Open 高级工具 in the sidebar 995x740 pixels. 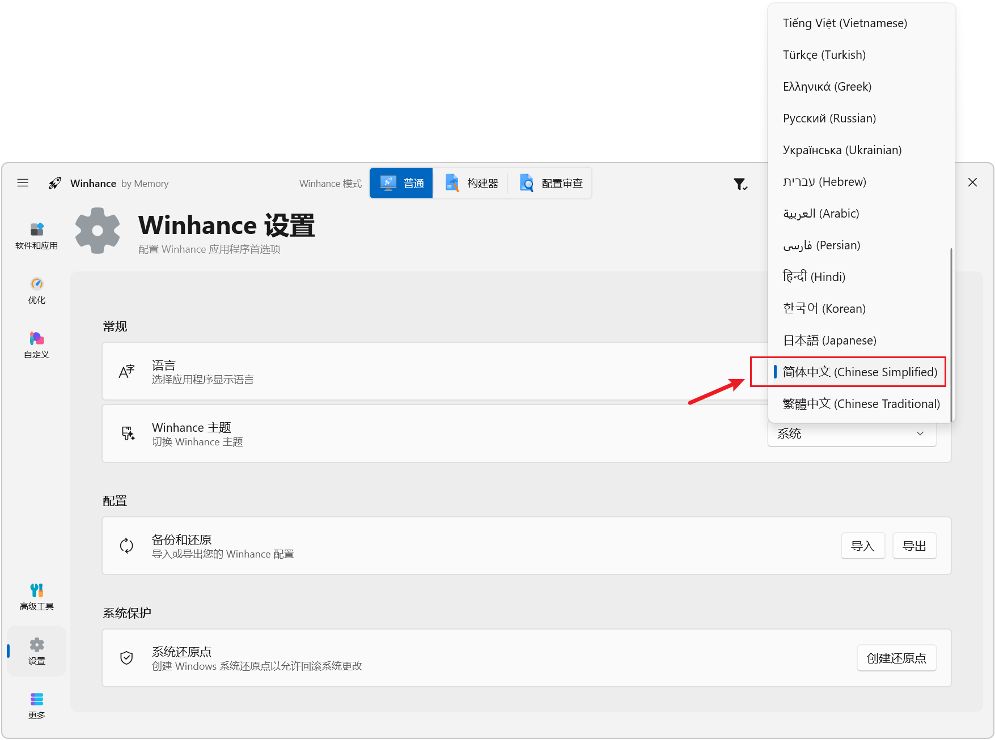coord(37,597)
